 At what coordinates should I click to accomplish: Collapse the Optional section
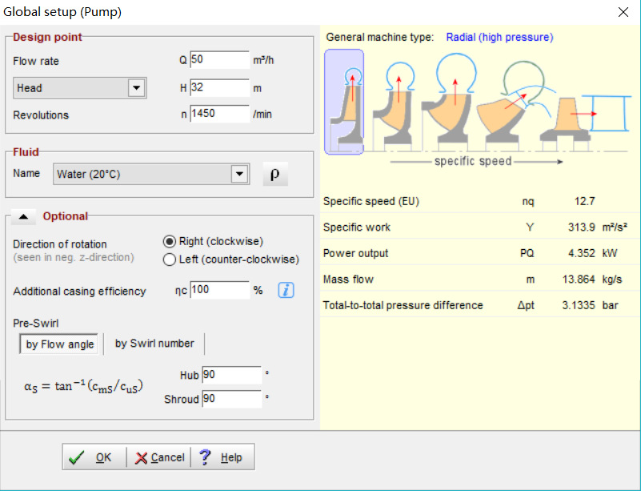click(23, 216)
